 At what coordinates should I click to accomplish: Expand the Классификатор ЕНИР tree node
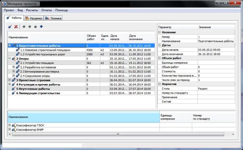(9, 129)
